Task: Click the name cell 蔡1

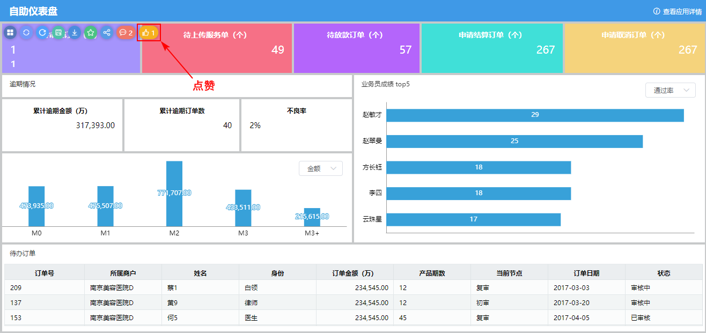Action: click(200, 287)
